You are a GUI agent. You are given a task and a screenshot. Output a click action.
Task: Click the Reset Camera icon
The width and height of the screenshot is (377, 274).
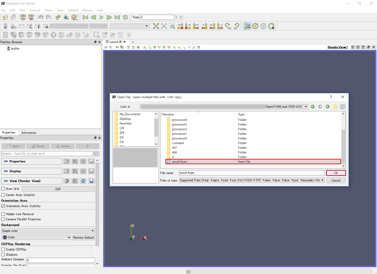coord(156,26)
